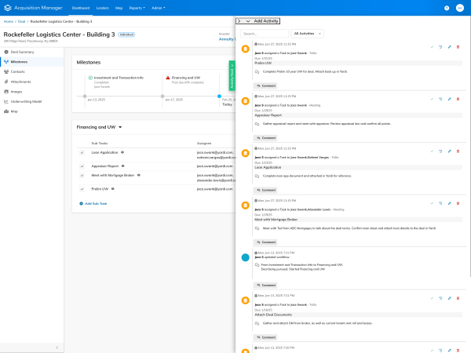Click the Add Sub Task link

(93, 203)
